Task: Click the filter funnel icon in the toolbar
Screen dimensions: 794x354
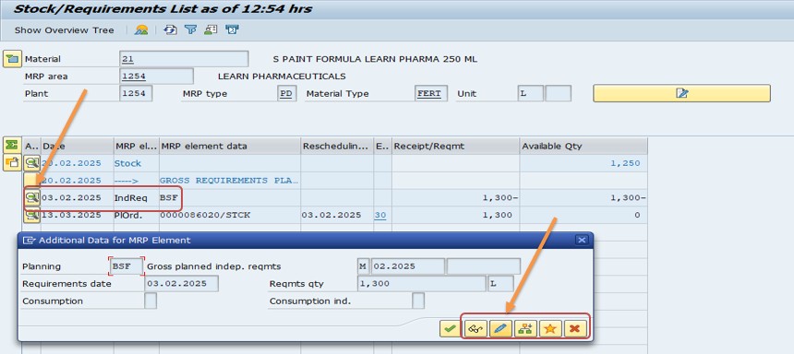Action: click(190, 29)
